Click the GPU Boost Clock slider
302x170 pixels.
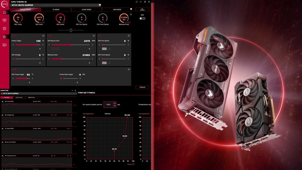[70, 45]
